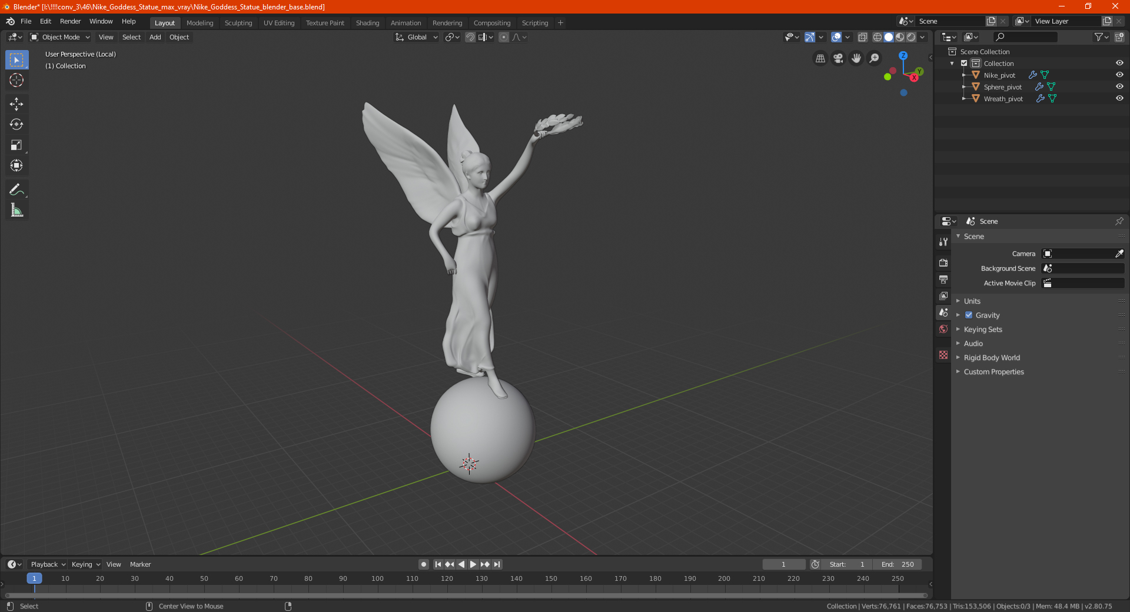The width and height of the screenshot is (1130, 612).
Task: Jump to the timeline start frame
Action: pyautogui.click(x=438, y=564)
